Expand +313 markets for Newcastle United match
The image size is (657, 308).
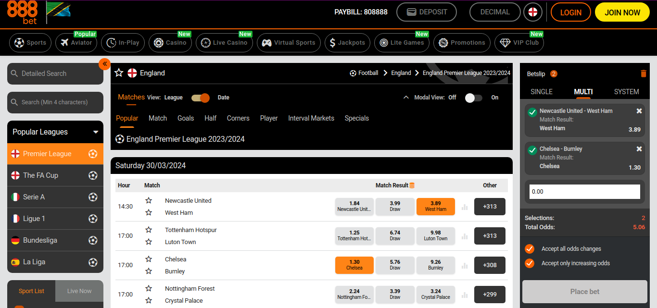(x=490, y=207)
